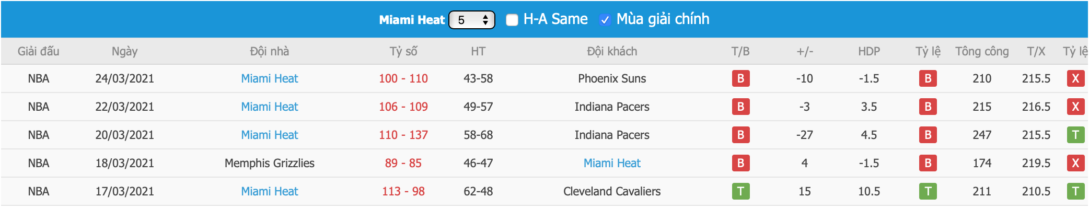Click red X badge in 18/03/2021 row
Screen dimensions: 1089x209
(x=1075, y=163)
